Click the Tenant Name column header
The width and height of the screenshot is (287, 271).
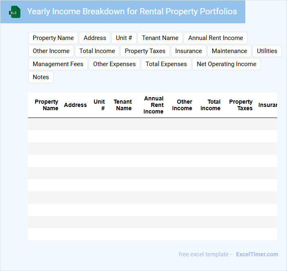coord(123,105)
